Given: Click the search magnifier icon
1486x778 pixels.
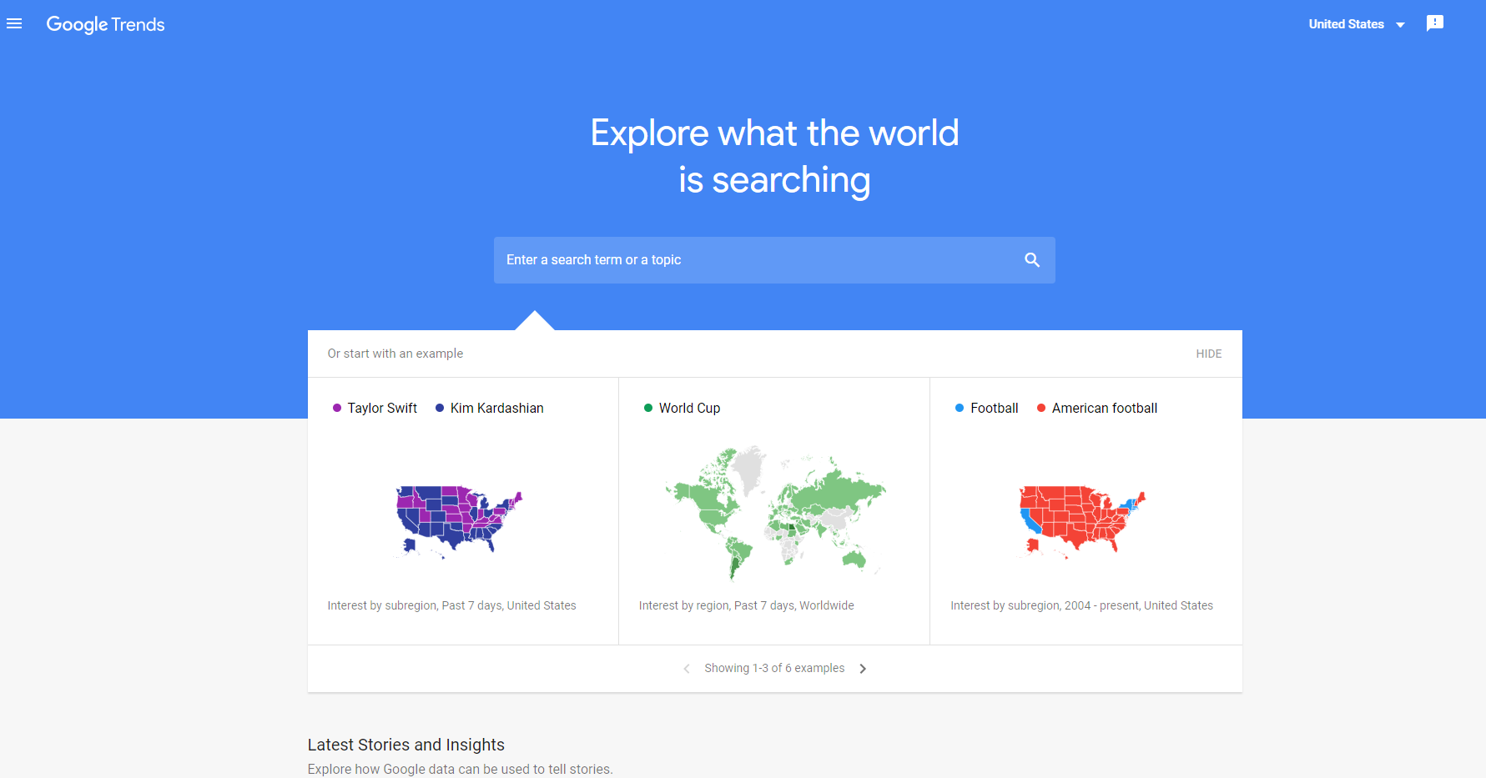Looking at the screenshot, I should click(x=1032, y=260).
